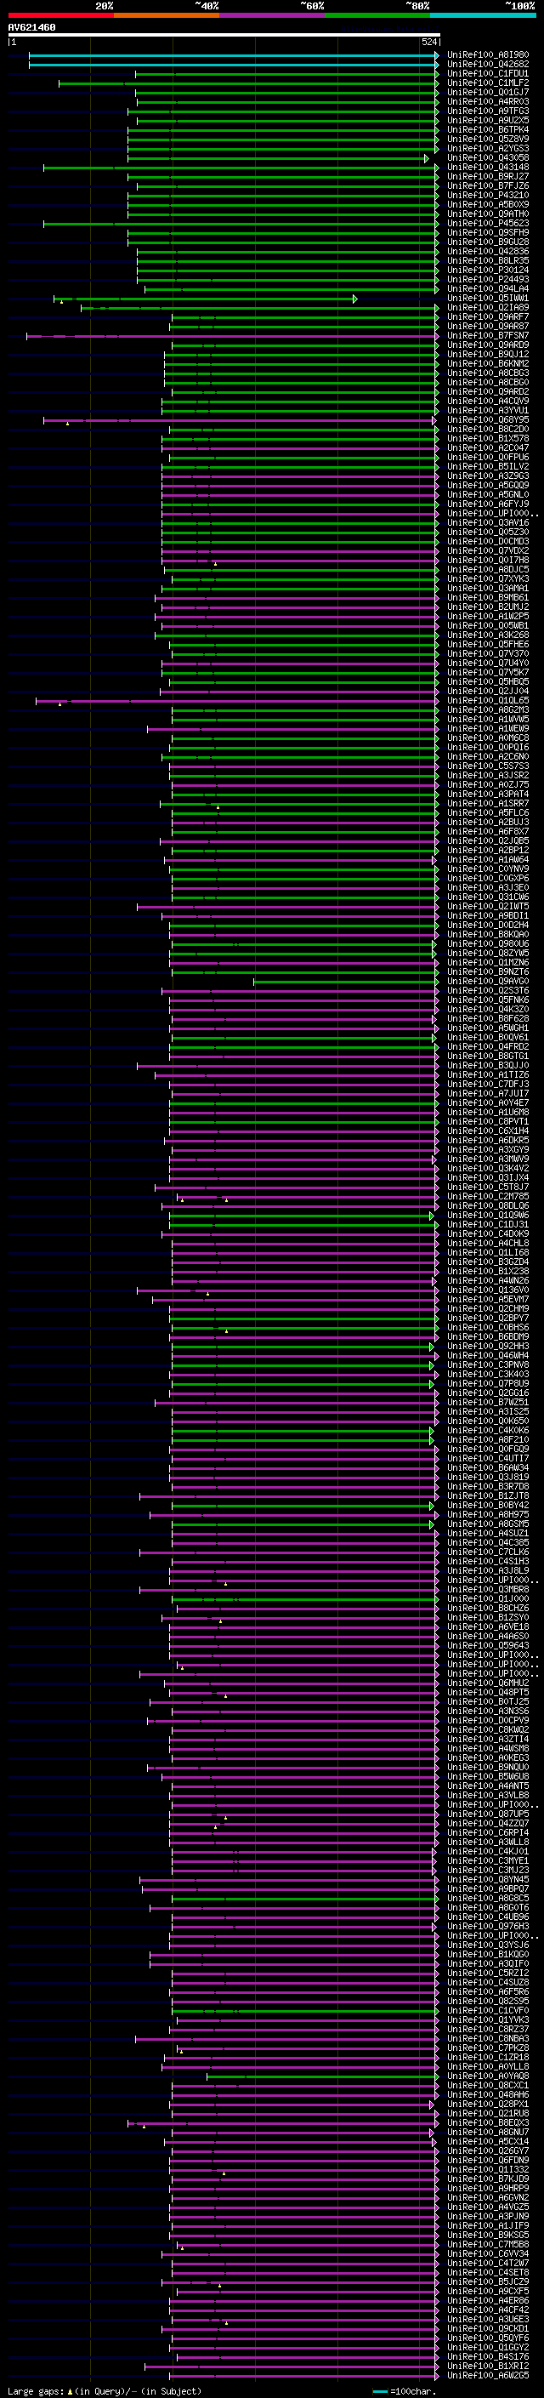This screenshot has width=544, height=2398.
Task: Select the UniRef100_Q9CKD1 entry
Action: [488, 2329]
